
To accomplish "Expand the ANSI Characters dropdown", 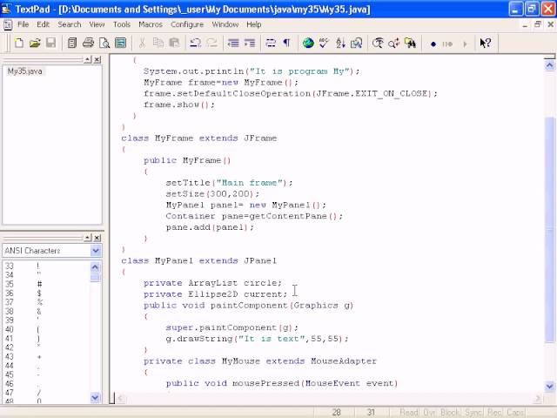I will pyautogui.click(x=96, y=251).
